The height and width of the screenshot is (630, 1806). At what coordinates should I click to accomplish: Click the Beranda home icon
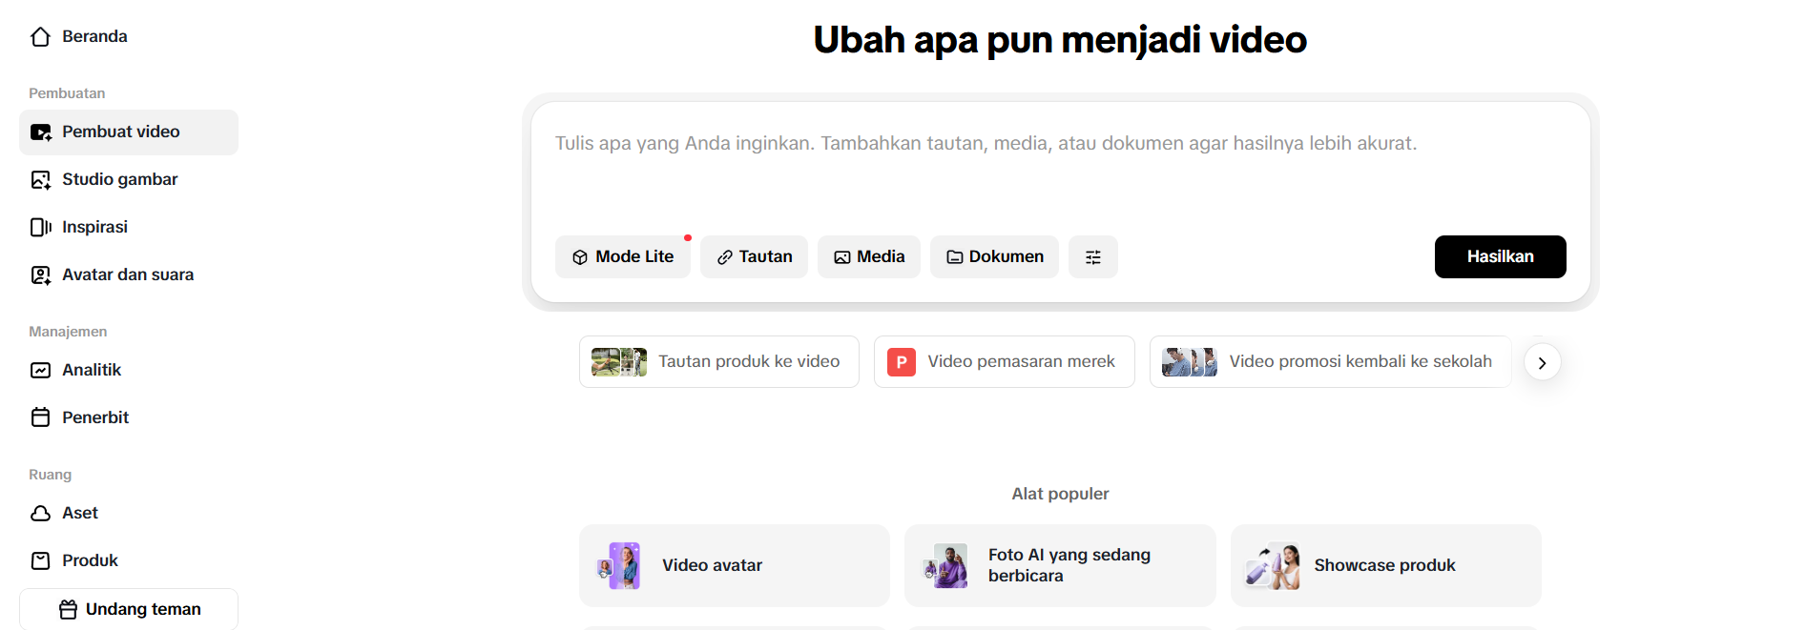(x=40, y=37)
